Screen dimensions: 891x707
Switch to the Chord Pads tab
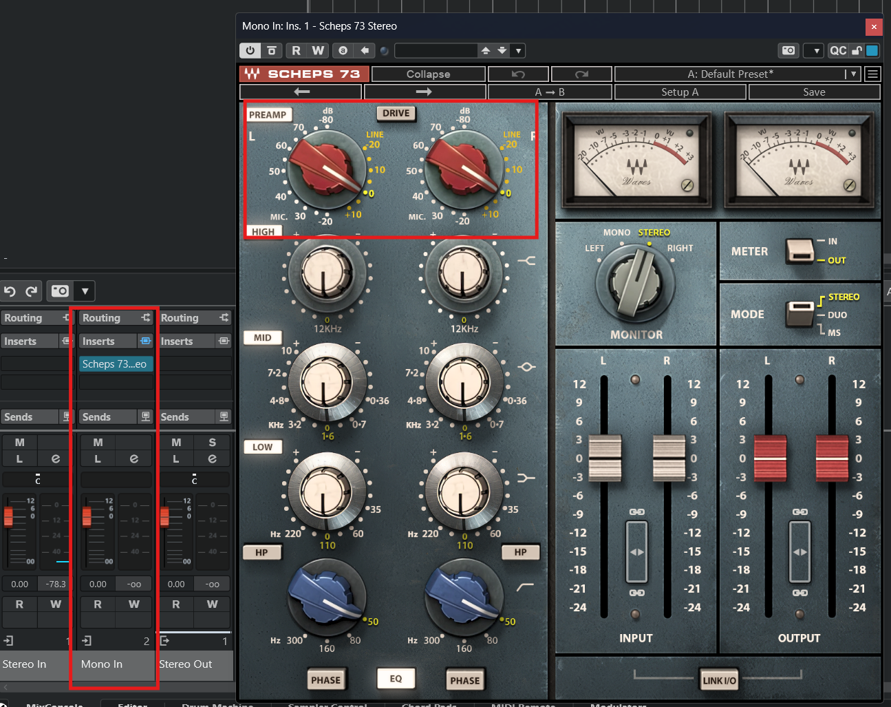[x=430, y=704]
